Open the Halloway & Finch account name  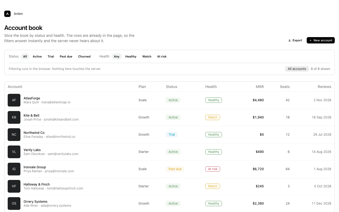click(37, 184)
